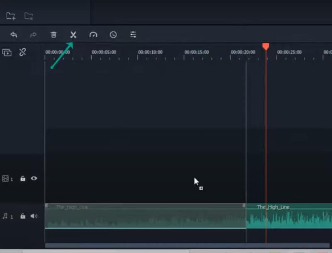This screenshot has width=332, height=253.
Task: Open the speed control gauge tool
Action: pyautogui.click(x=93, y=34)
